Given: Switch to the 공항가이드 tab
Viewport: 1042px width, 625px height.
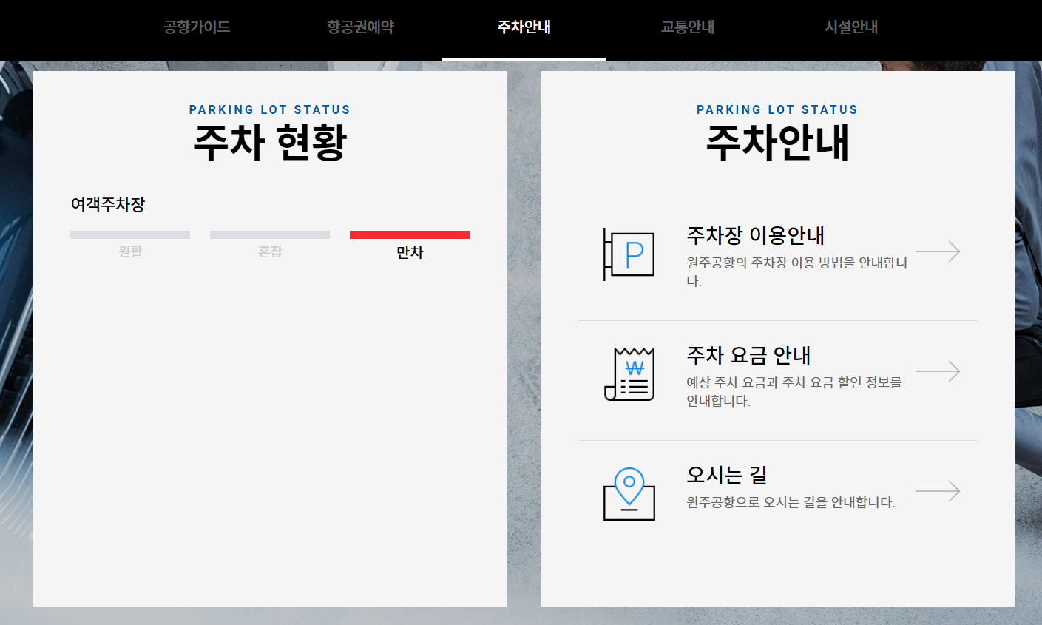Looking at the screenshot, I should click(195, 27).
